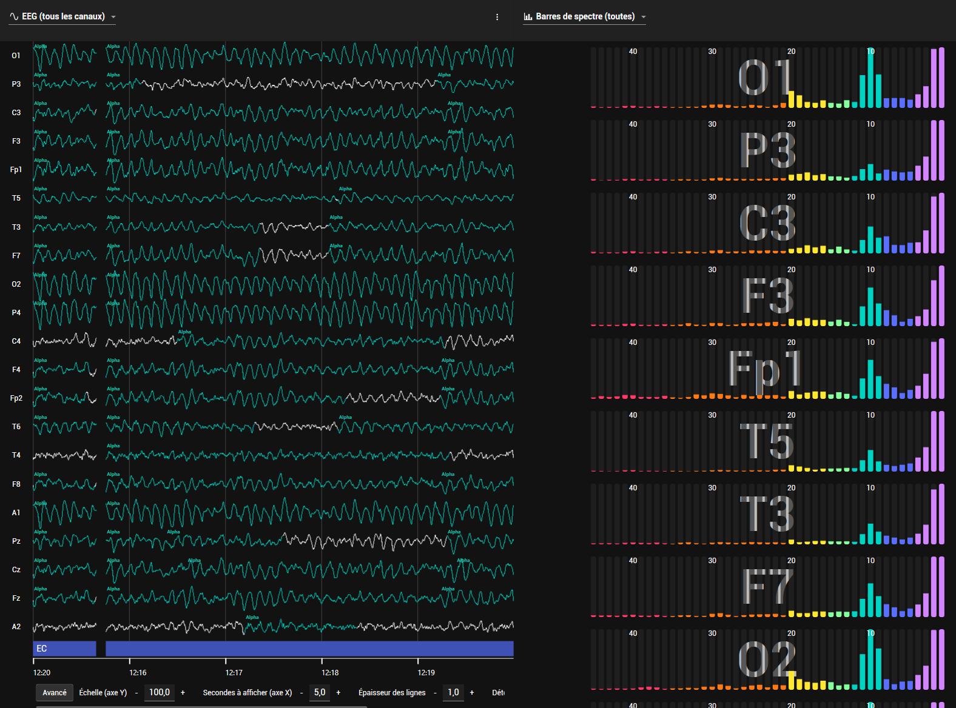Click the O1 channel label in the EEG traces
Screen dimensions: 956x708
tap(16, 56)
